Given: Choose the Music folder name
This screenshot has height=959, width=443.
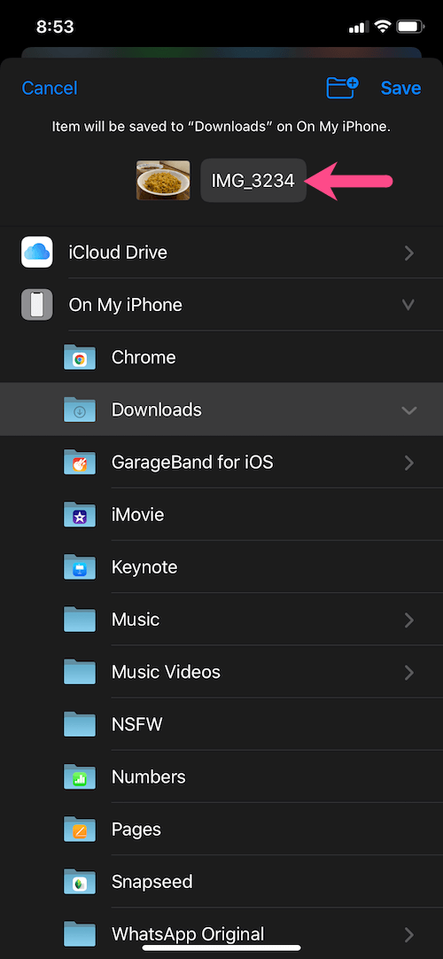Looking at the screenshot, I should point(136,620).
